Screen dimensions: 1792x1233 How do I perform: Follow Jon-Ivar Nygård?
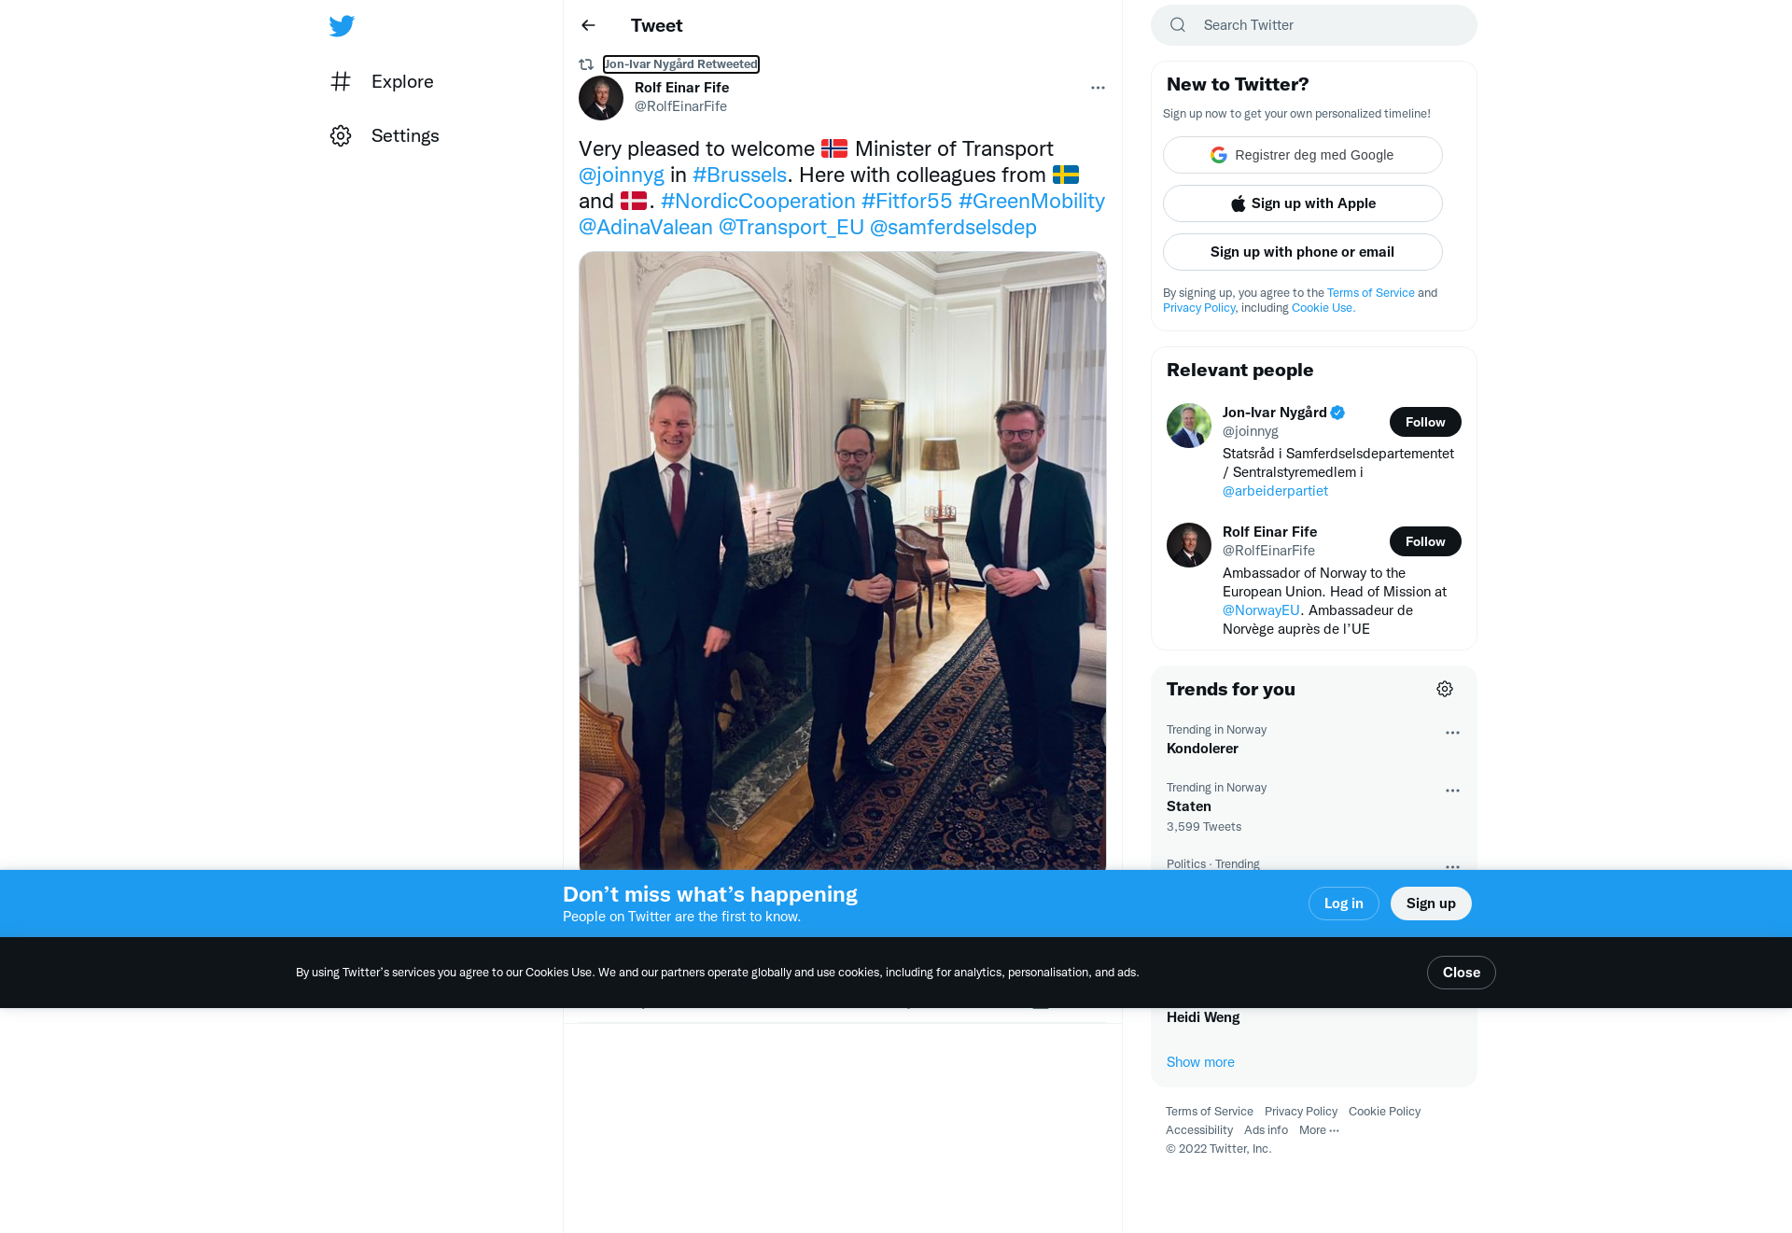tap(1425, 422)
